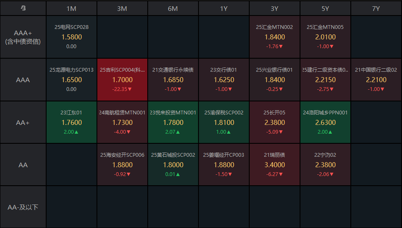Click the 3.4000 yield of 21瑞丽债
The height and width of the screenshot is (228, 402).
(274, 165)
